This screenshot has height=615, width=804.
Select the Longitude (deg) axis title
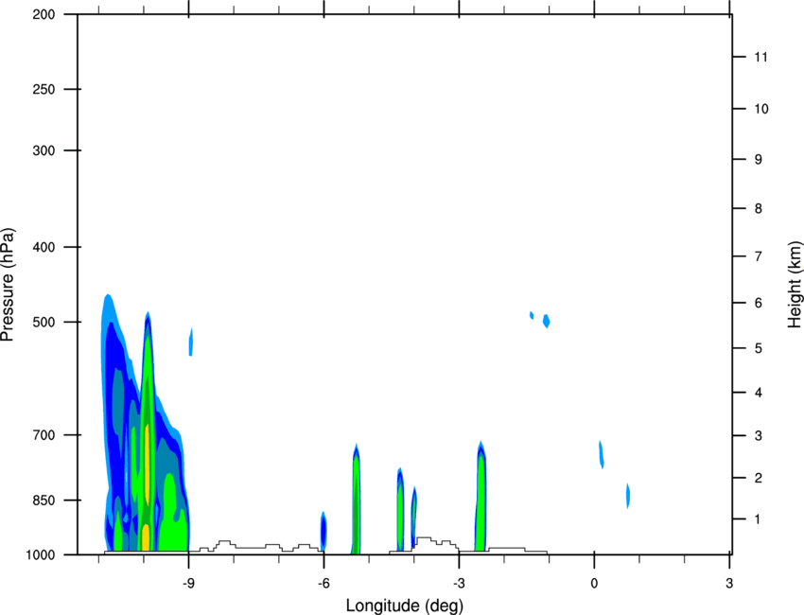405,606
